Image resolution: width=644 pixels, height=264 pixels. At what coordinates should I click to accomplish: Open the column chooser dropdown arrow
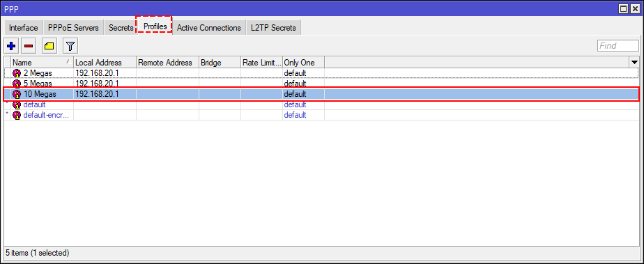coord(634,63)
